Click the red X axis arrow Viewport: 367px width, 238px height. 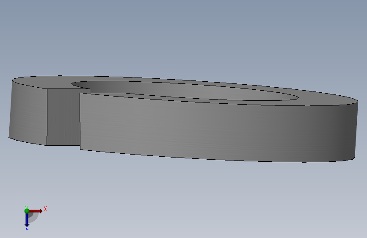point(36,211)
